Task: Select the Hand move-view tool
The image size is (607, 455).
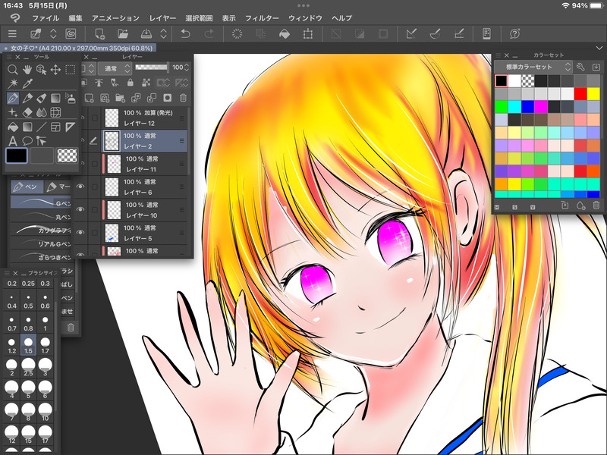Action: [27, 70]
